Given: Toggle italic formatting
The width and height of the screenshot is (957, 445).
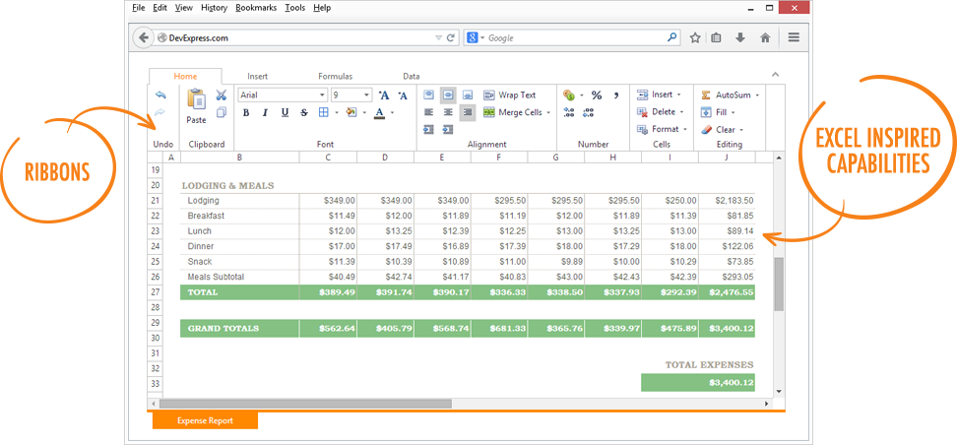Looking at the screenshot, I should [265, 113].
